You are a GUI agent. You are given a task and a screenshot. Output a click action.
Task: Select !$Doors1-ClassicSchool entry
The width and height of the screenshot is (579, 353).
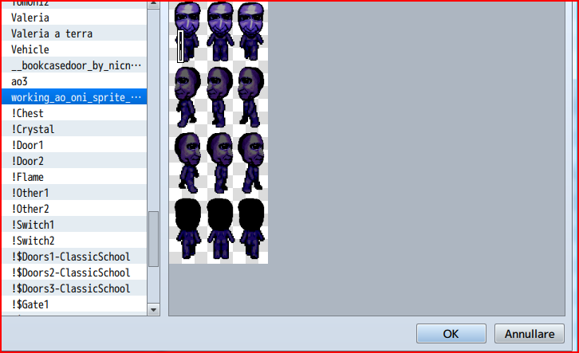(74, 256)
